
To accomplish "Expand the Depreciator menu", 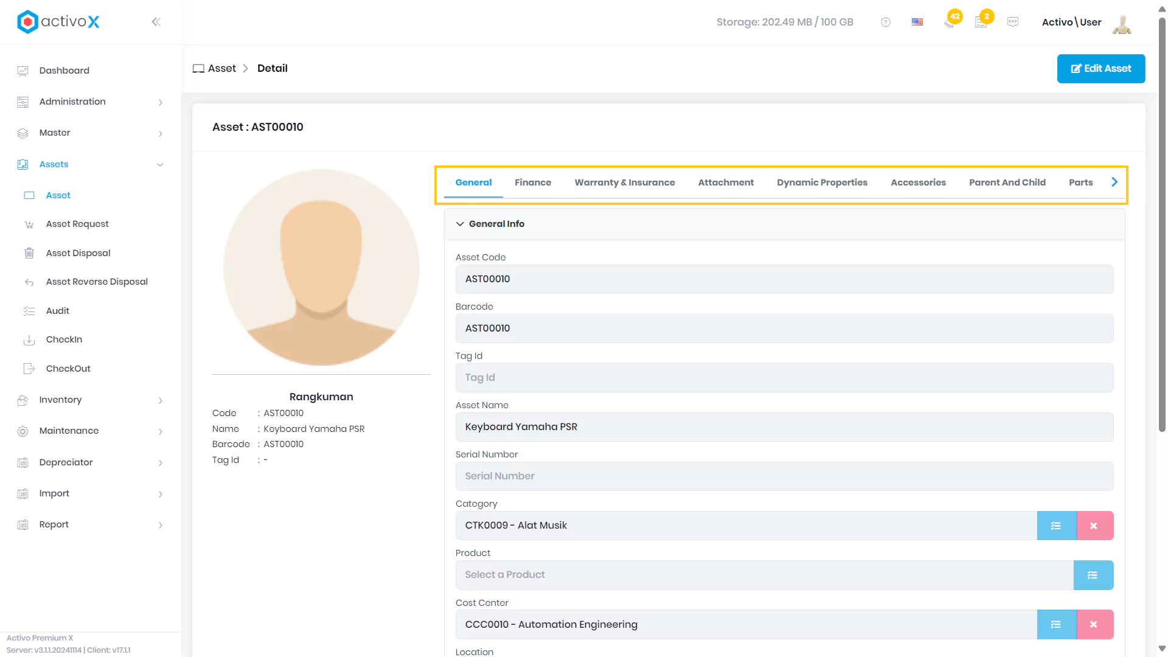I will pos(91,462).
